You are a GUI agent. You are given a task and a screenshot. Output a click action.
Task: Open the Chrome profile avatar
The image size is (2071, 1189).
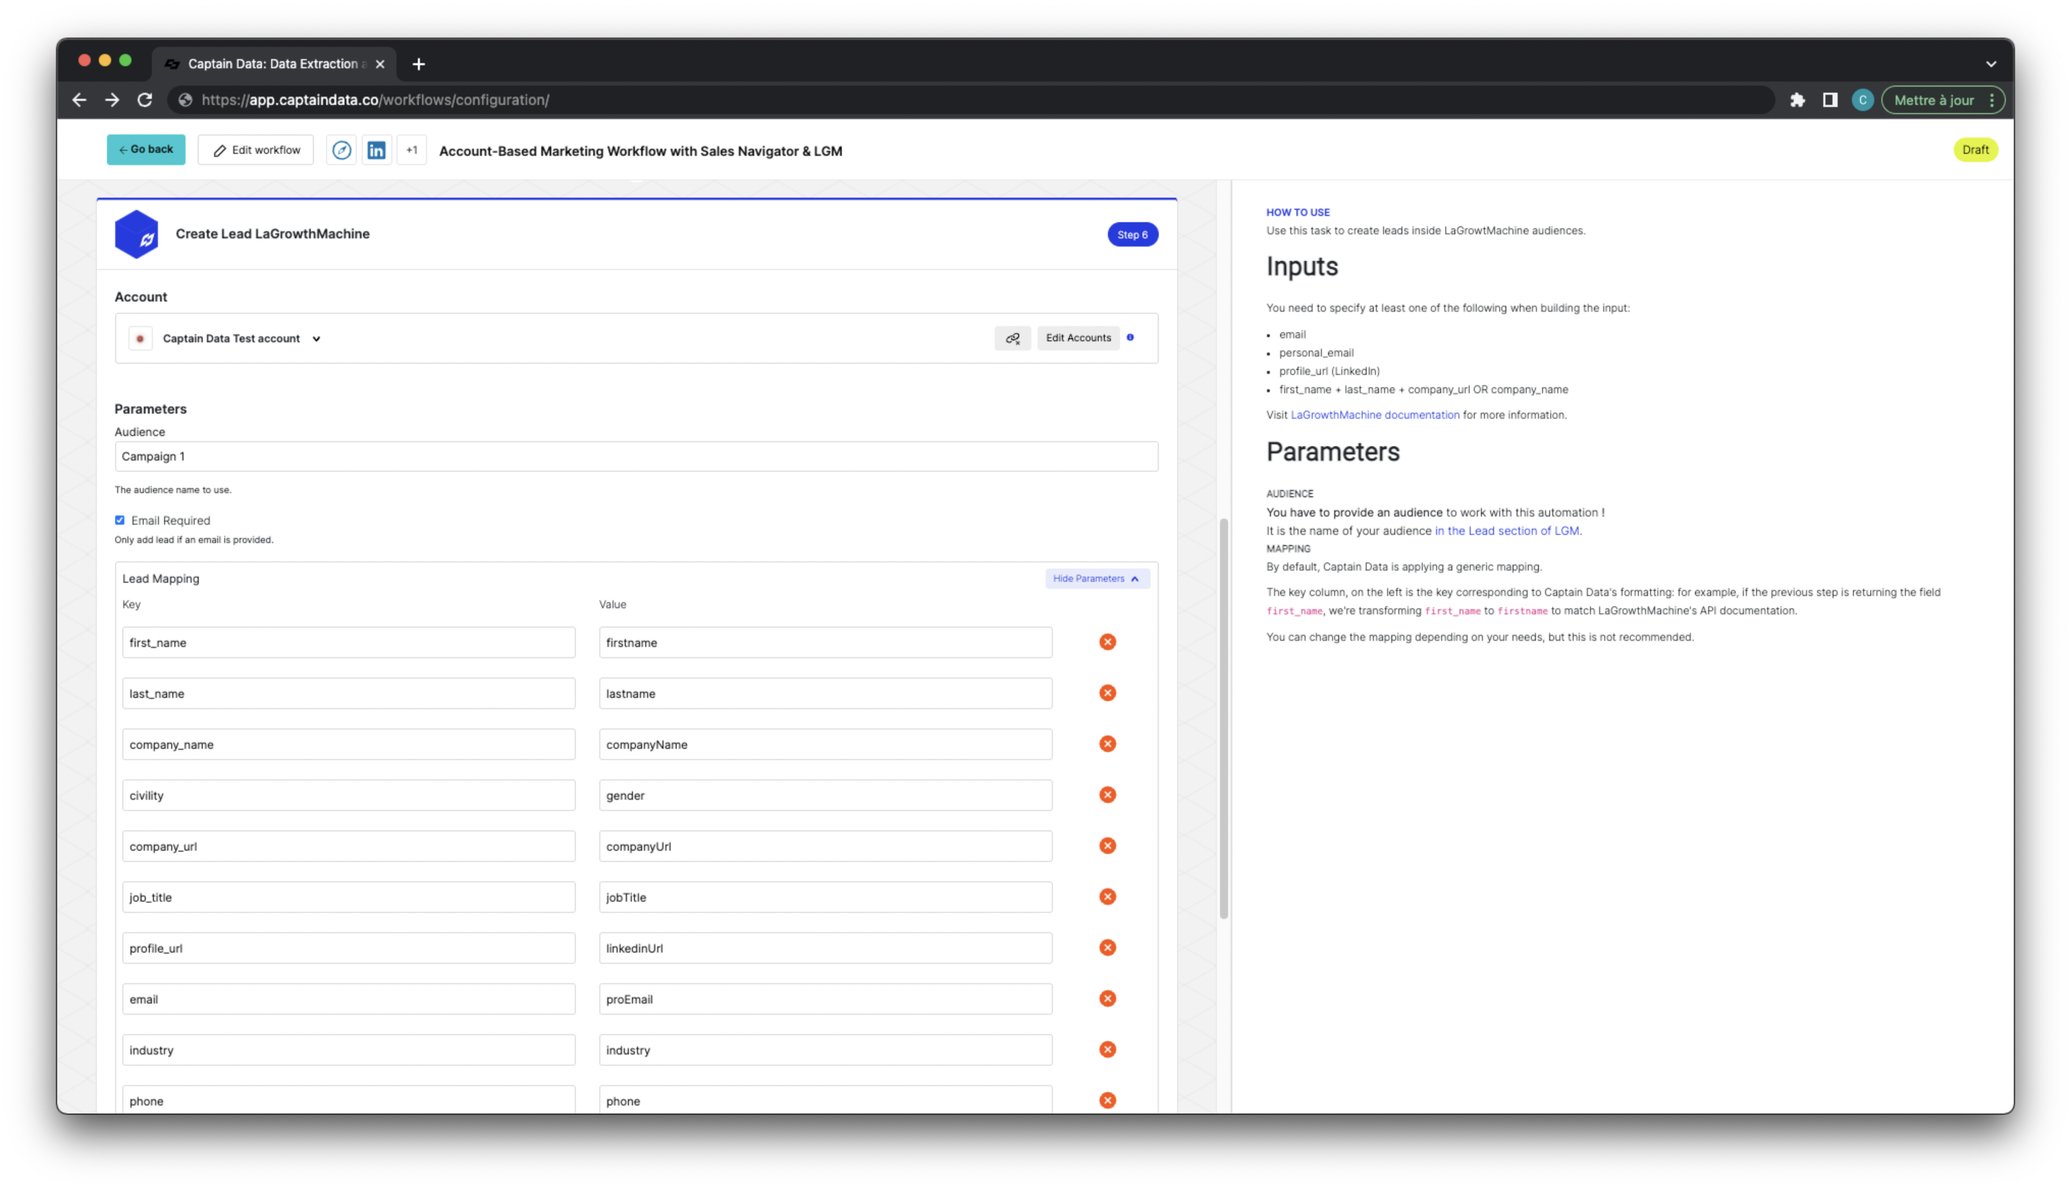coord(1863,100)
